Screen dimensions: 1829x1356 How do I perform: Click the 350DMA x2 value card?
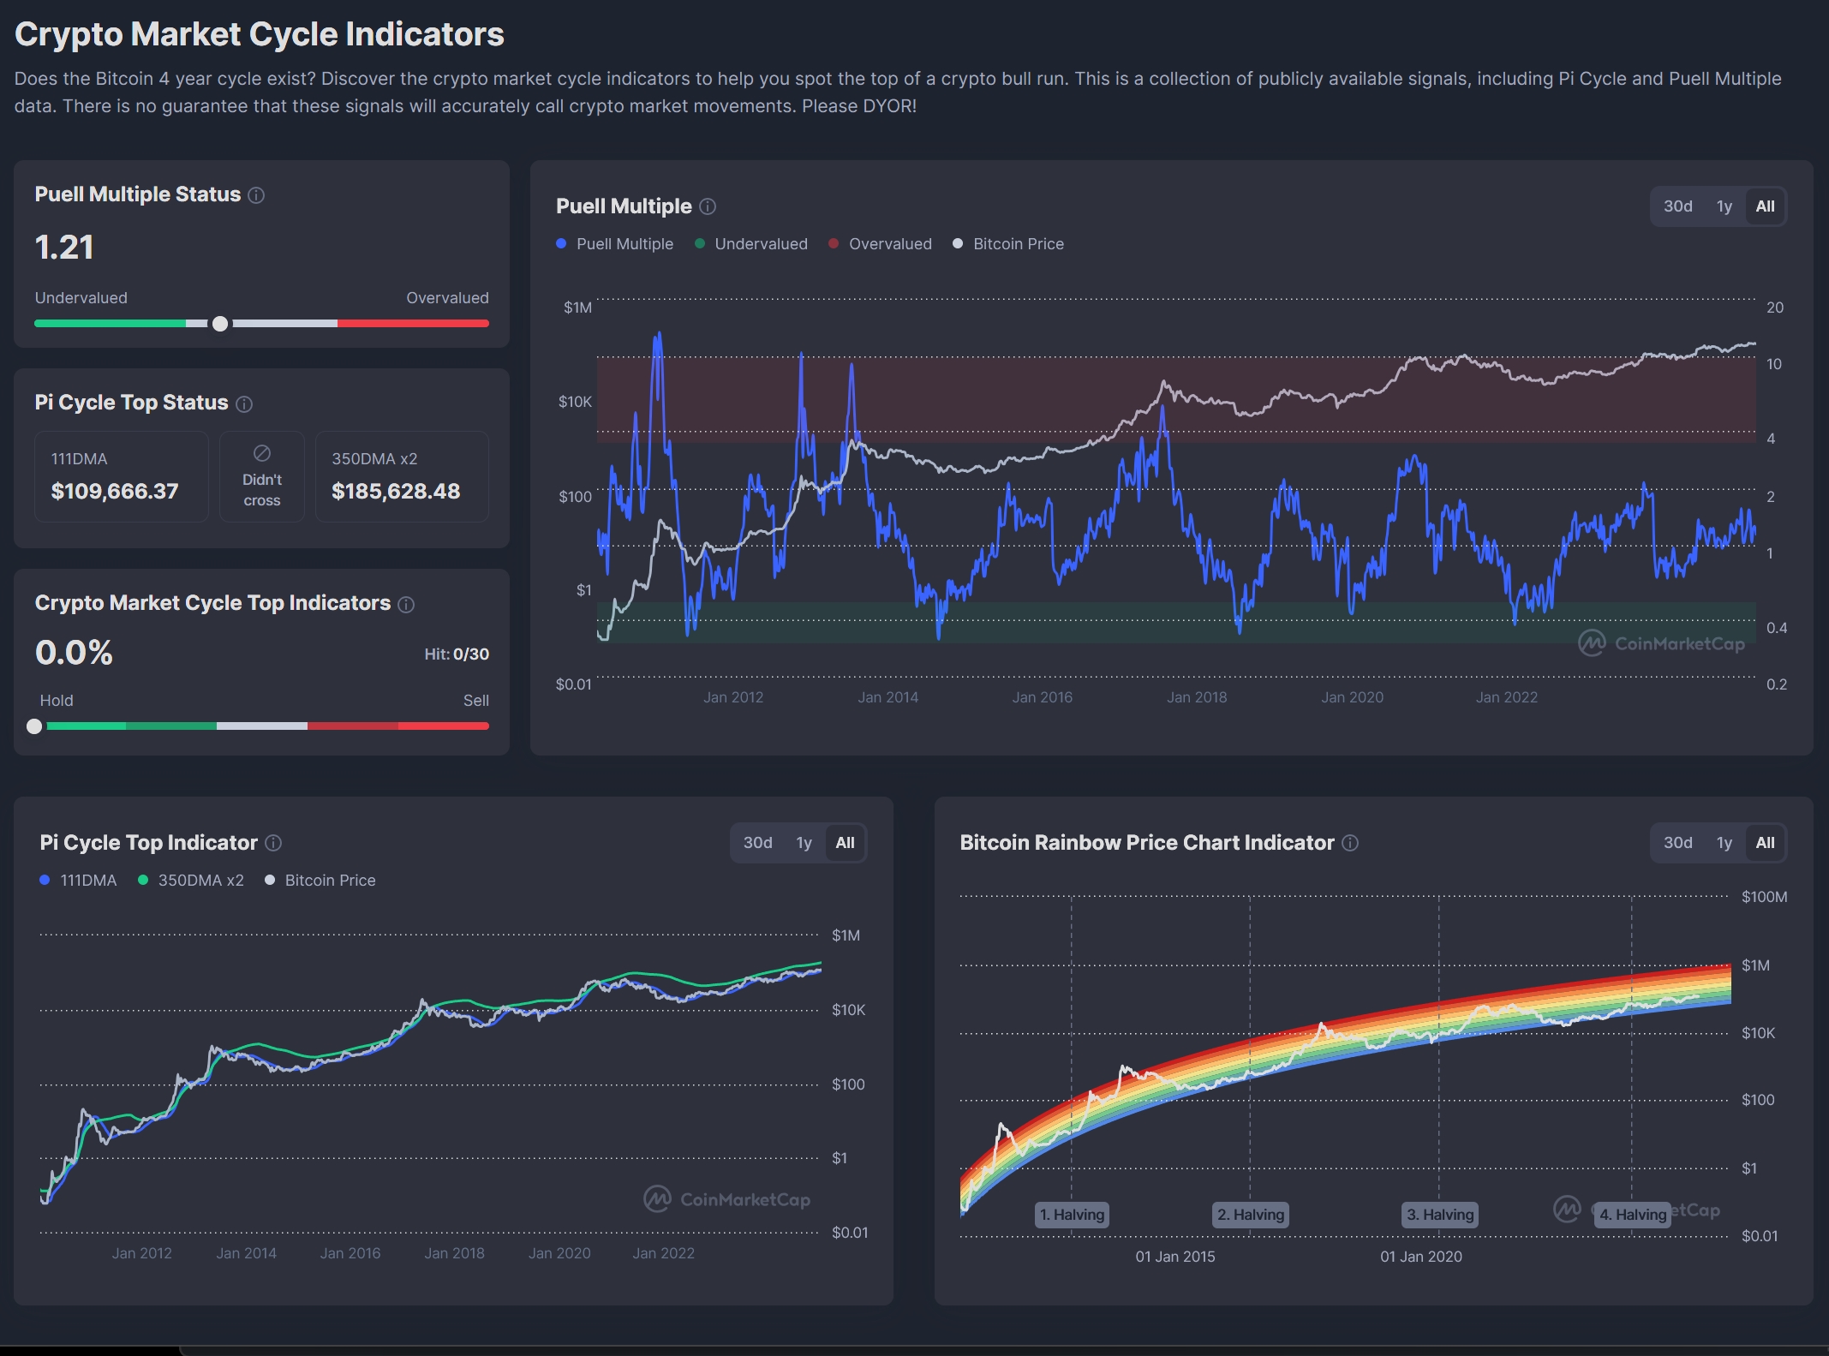point(402,477)
